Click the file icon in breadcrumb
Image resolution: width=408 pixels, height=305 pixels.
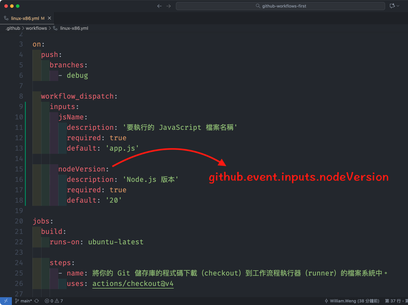pos(55,28)
